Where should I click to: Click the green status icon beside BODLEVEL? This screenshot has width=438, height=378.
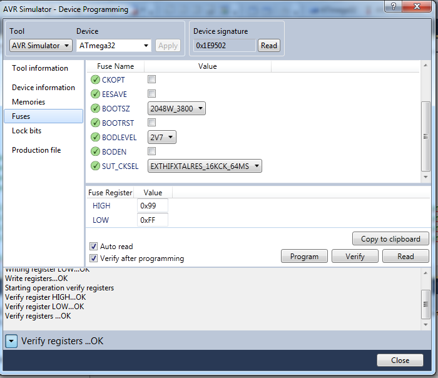click(95, 137)
